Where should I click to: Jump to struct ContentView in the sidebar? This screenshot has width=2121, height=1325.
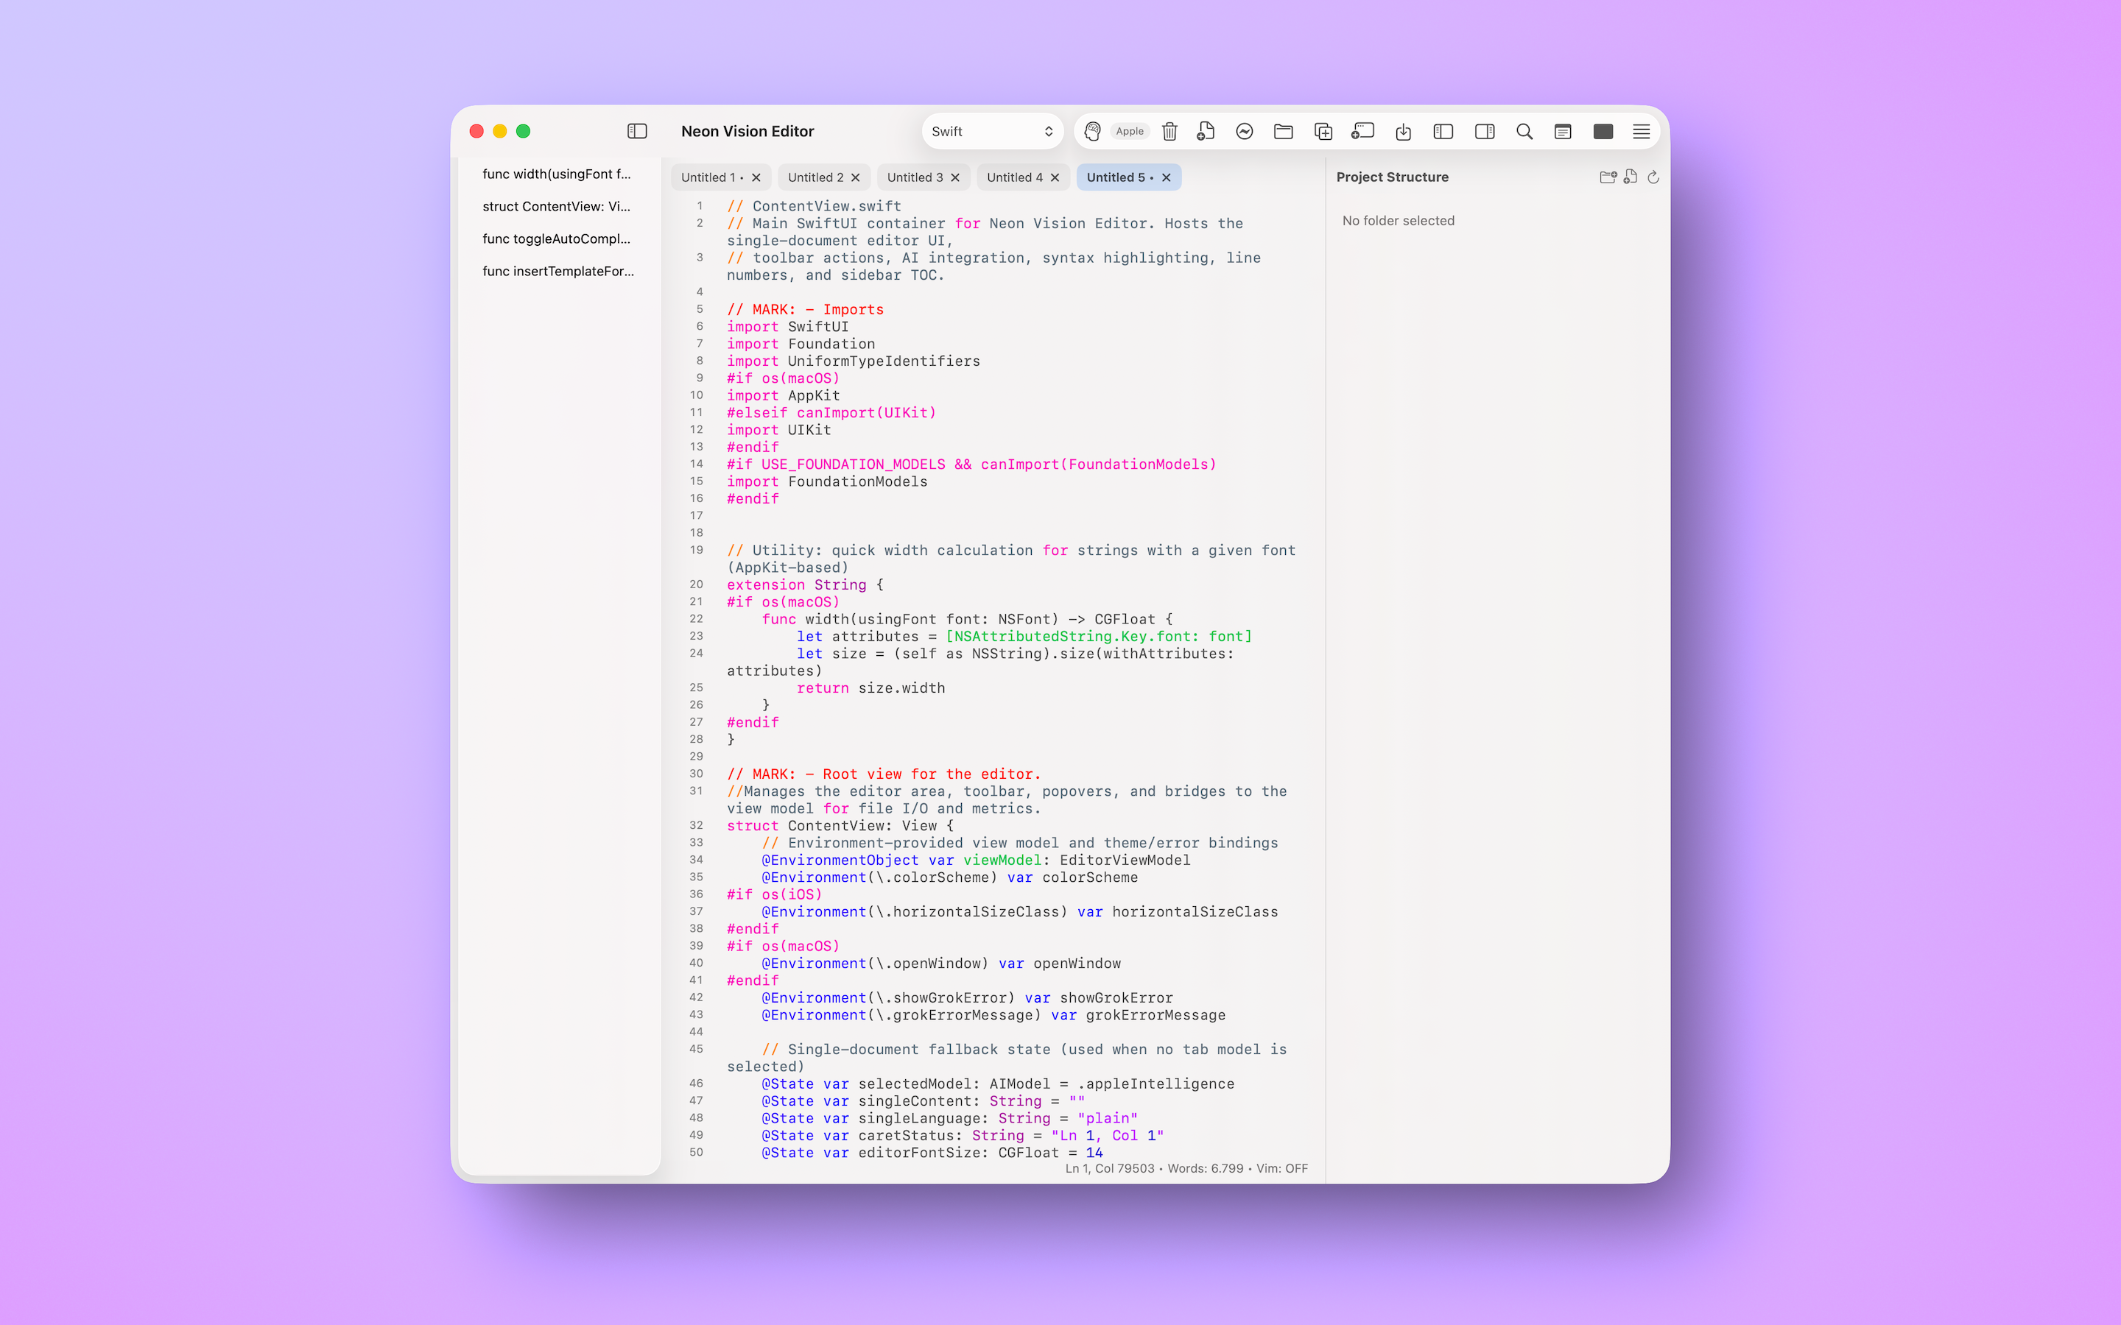coord(556,206)
